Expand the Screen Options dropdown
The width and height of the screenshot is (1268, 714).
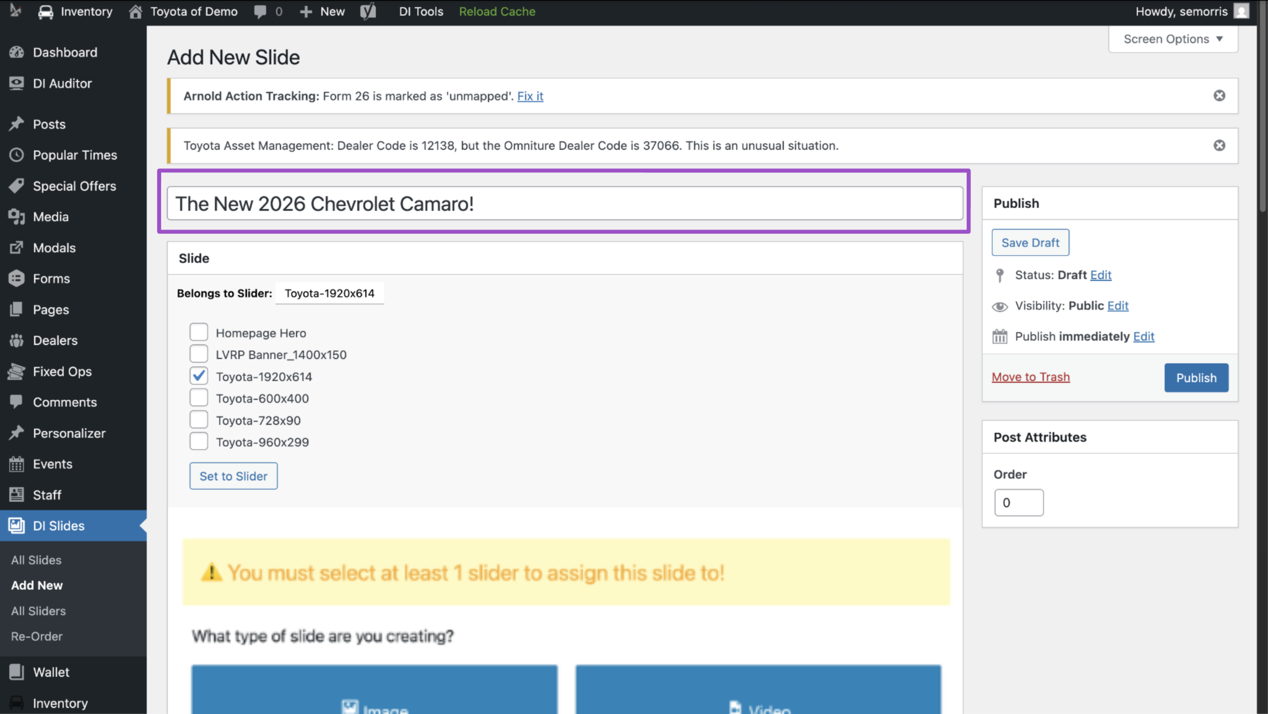point(1173,39)
